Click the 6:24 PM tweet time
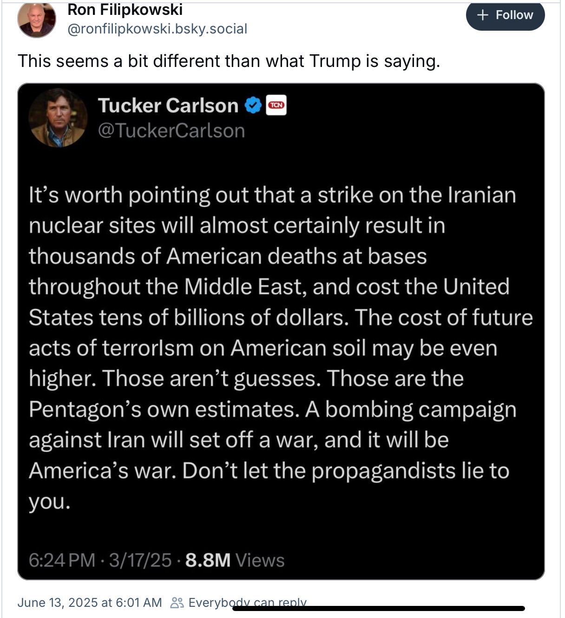This screenshot has height=618, width=565. [x=62, y=560]
